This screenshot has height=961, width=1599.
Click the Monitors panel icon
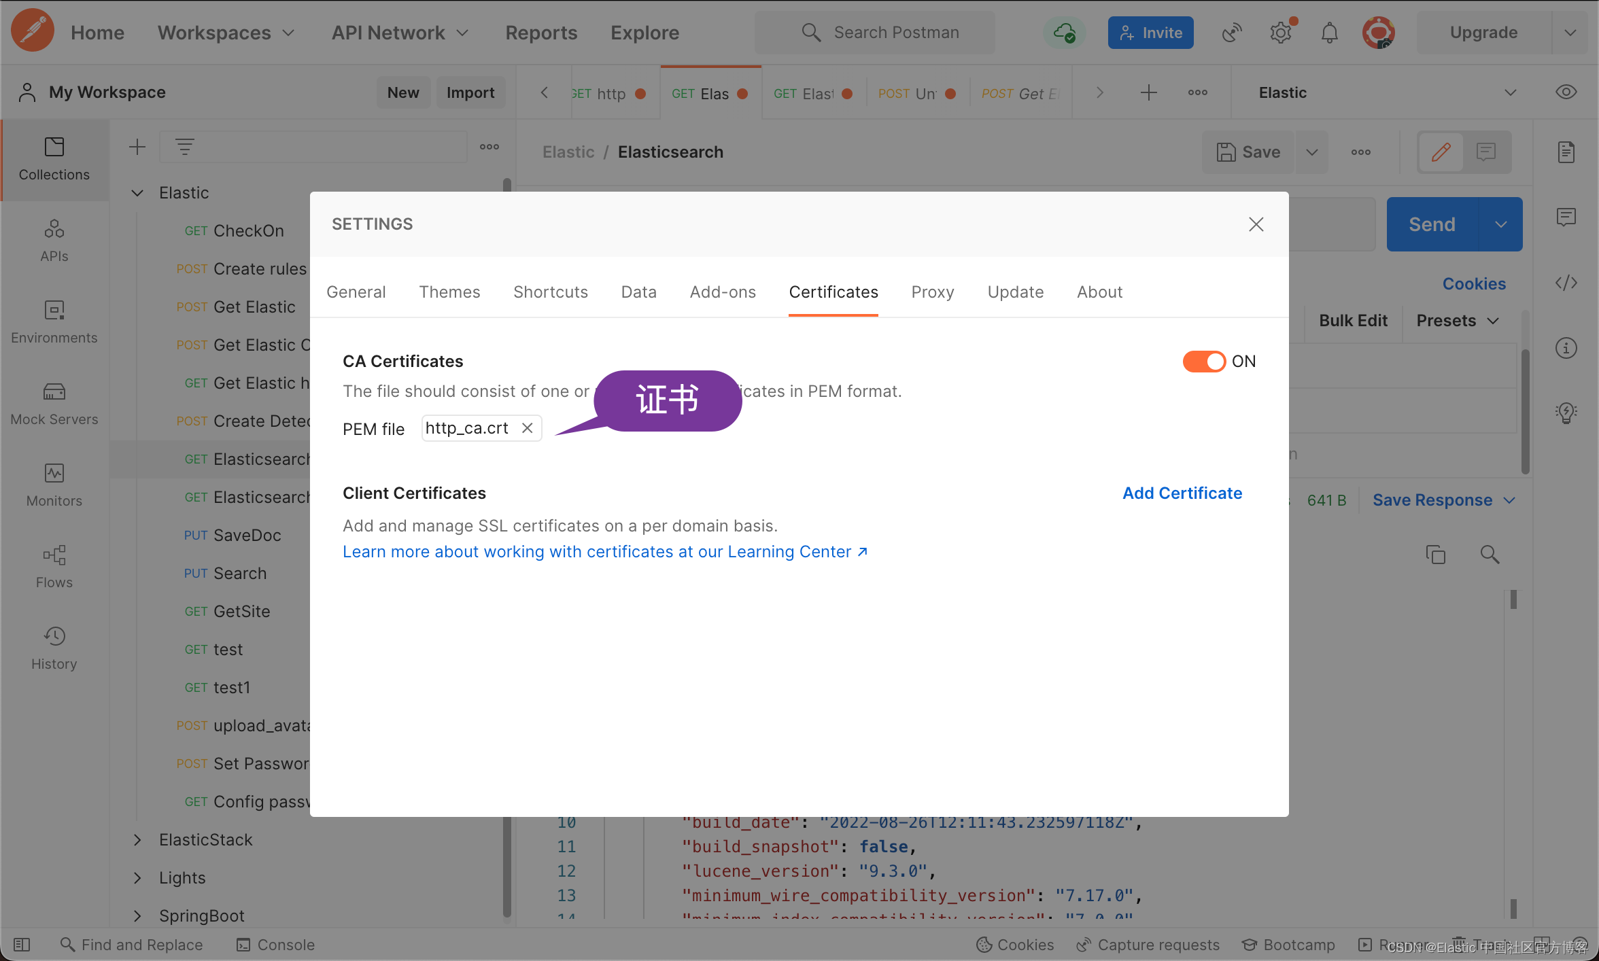pyautogui.click(x=54, y=472)
